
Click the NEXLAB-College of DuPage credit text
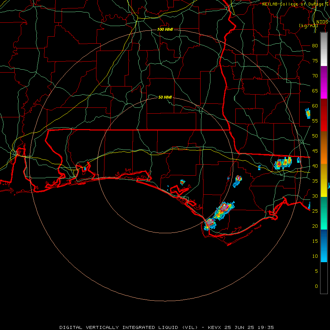point(295,4)
